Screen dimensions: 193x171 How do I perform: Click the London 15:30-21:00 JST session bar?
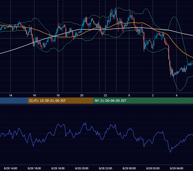click(60, 101)
